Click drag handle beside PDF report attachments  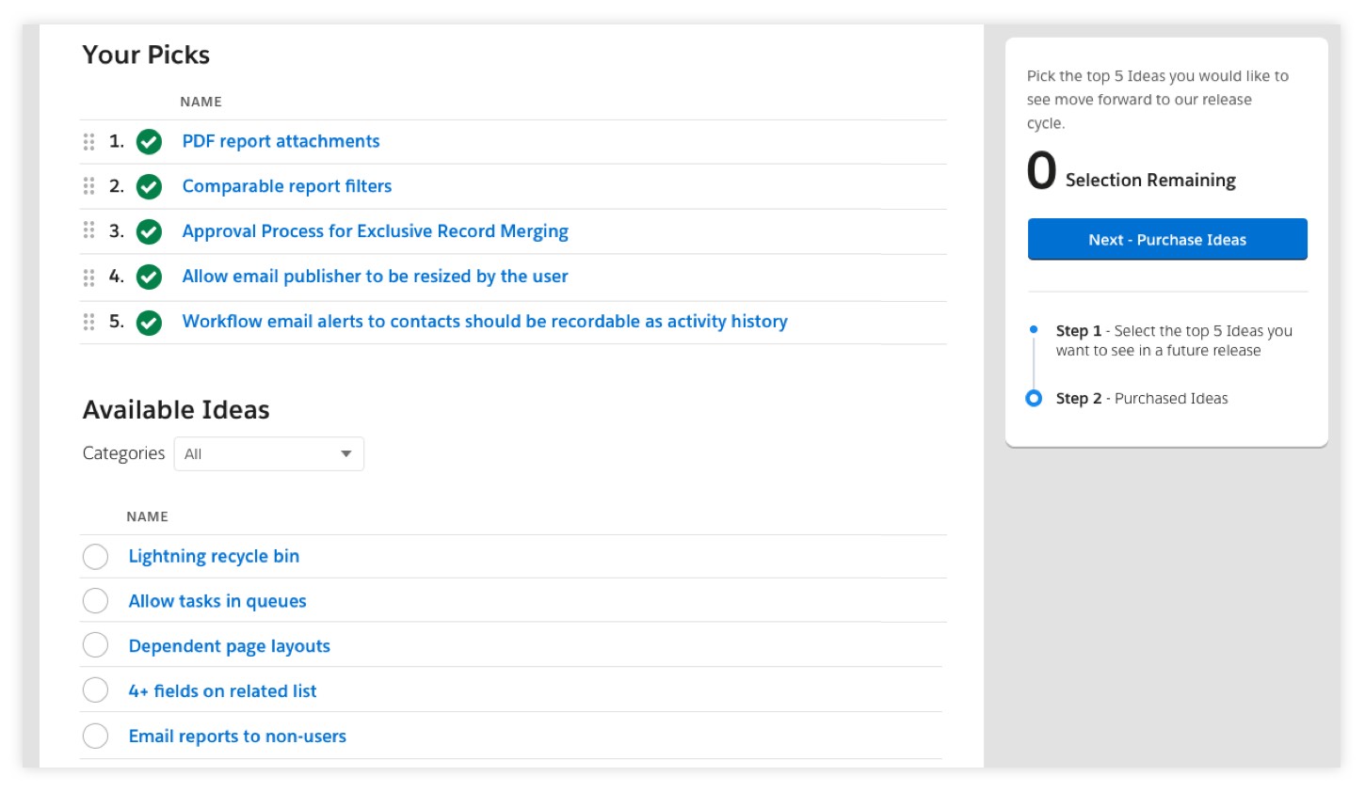click(88, 142)
